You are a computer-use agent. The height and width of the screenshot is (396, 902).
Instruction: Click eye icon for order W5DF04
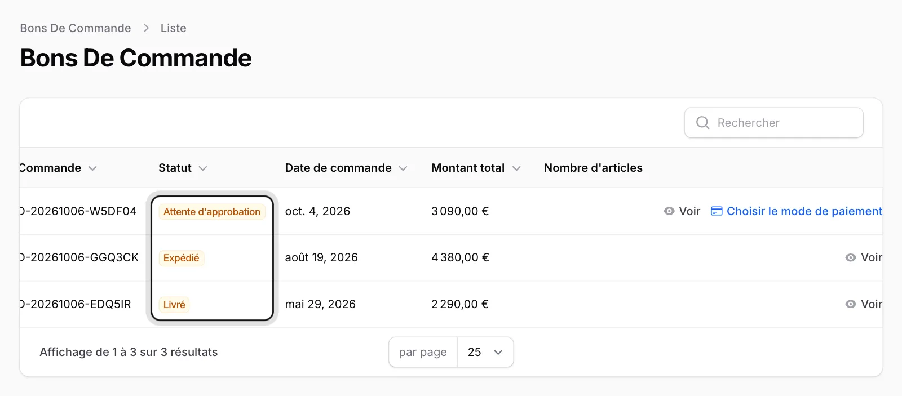click(669, 211)
